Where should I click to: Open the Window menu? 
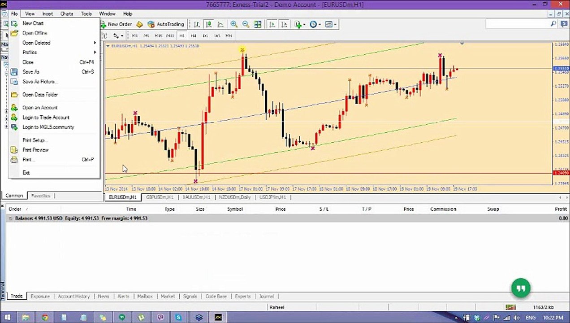point(107,14)
